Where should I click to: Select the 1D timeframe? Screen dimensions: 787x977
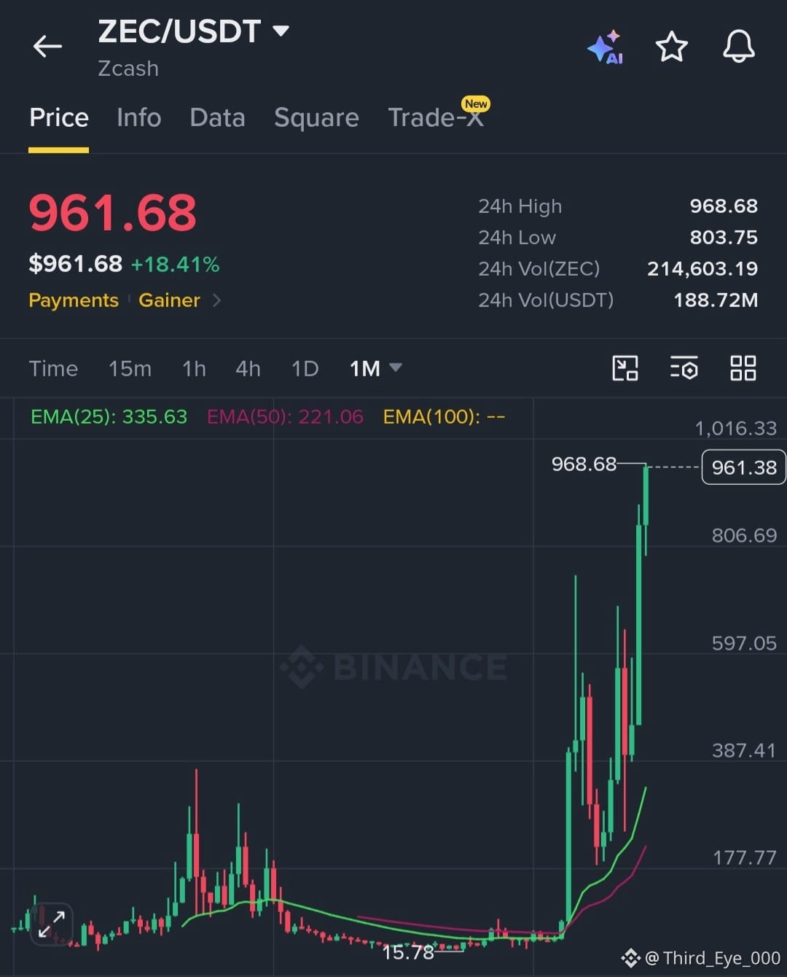coord(305,368)
